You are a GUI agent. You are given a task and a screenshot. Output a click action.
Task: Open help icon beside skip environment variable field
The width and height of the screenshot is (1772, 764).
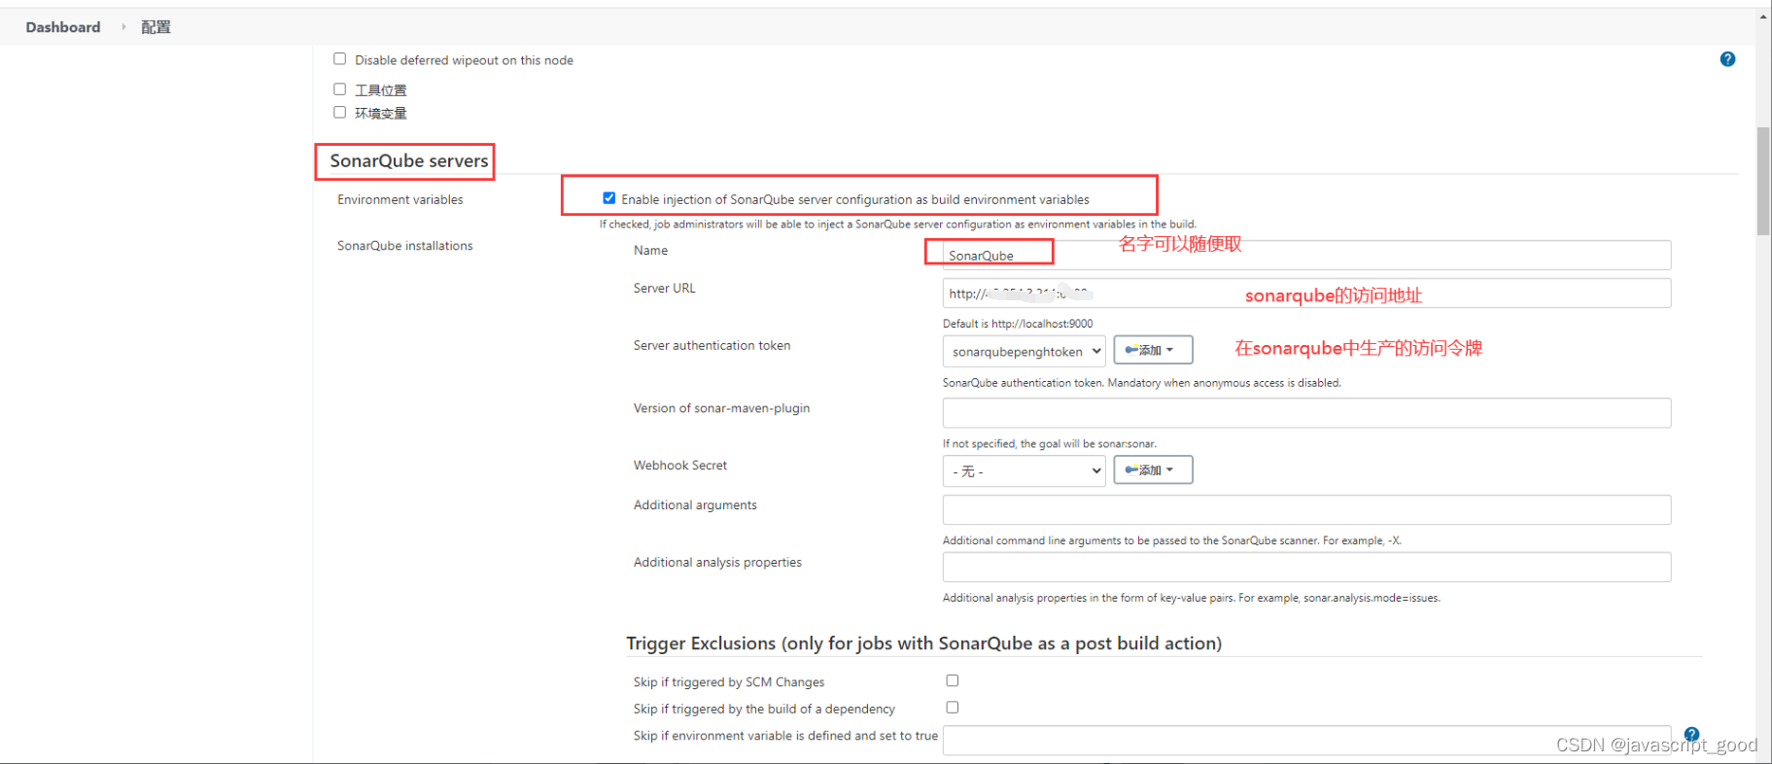(1691, 735)
